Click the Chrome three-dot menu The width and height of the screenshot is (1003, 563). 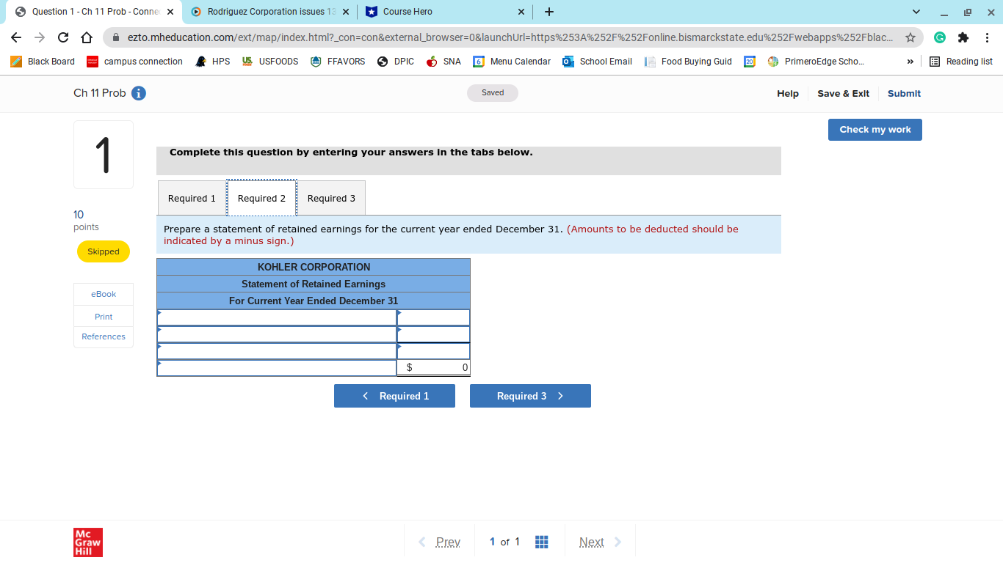click(x=987, y=36)
